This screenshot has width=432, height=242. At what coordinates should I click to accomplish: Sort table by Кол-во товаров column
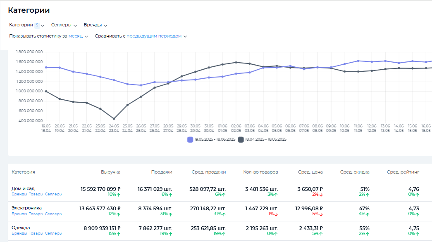point(260,172)
